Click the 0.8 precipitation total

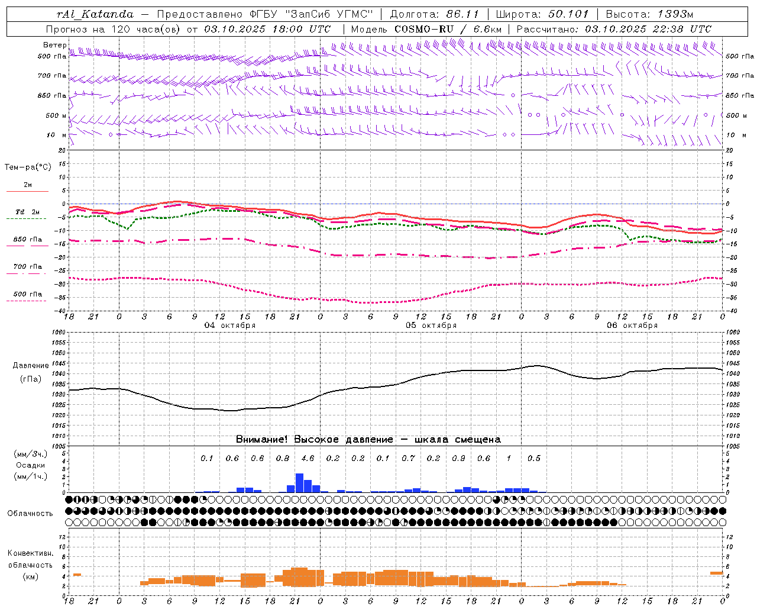coord(283,459)
